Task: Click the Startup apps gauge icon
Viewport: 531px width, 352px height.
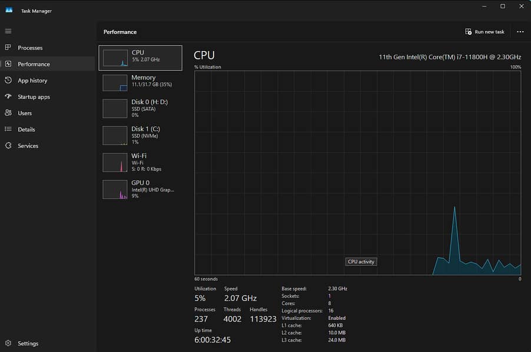Action: click(x=8, y=96)
